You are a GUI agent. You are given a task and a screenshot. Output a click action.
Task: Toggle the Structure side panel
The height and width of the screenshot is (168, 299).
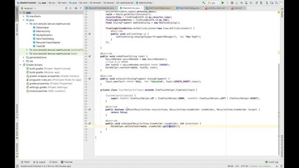[x=17, y=112]
